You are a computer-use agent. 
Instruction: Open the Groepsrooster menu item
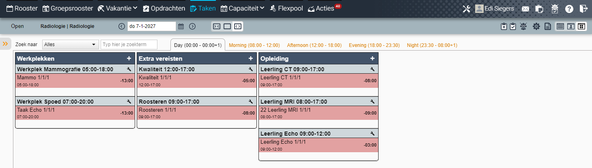68,8
